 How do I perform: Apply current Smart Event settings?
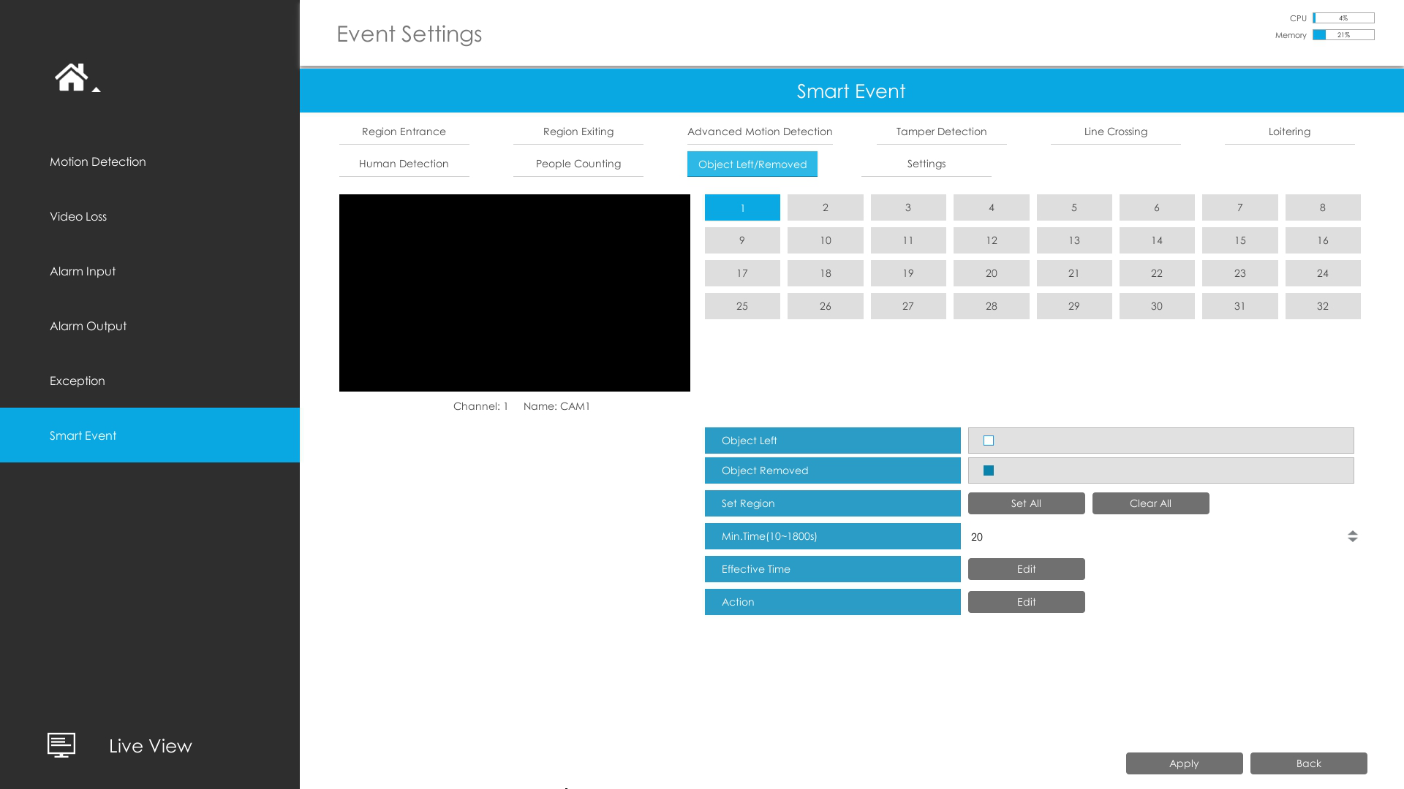click(1184, 763)
